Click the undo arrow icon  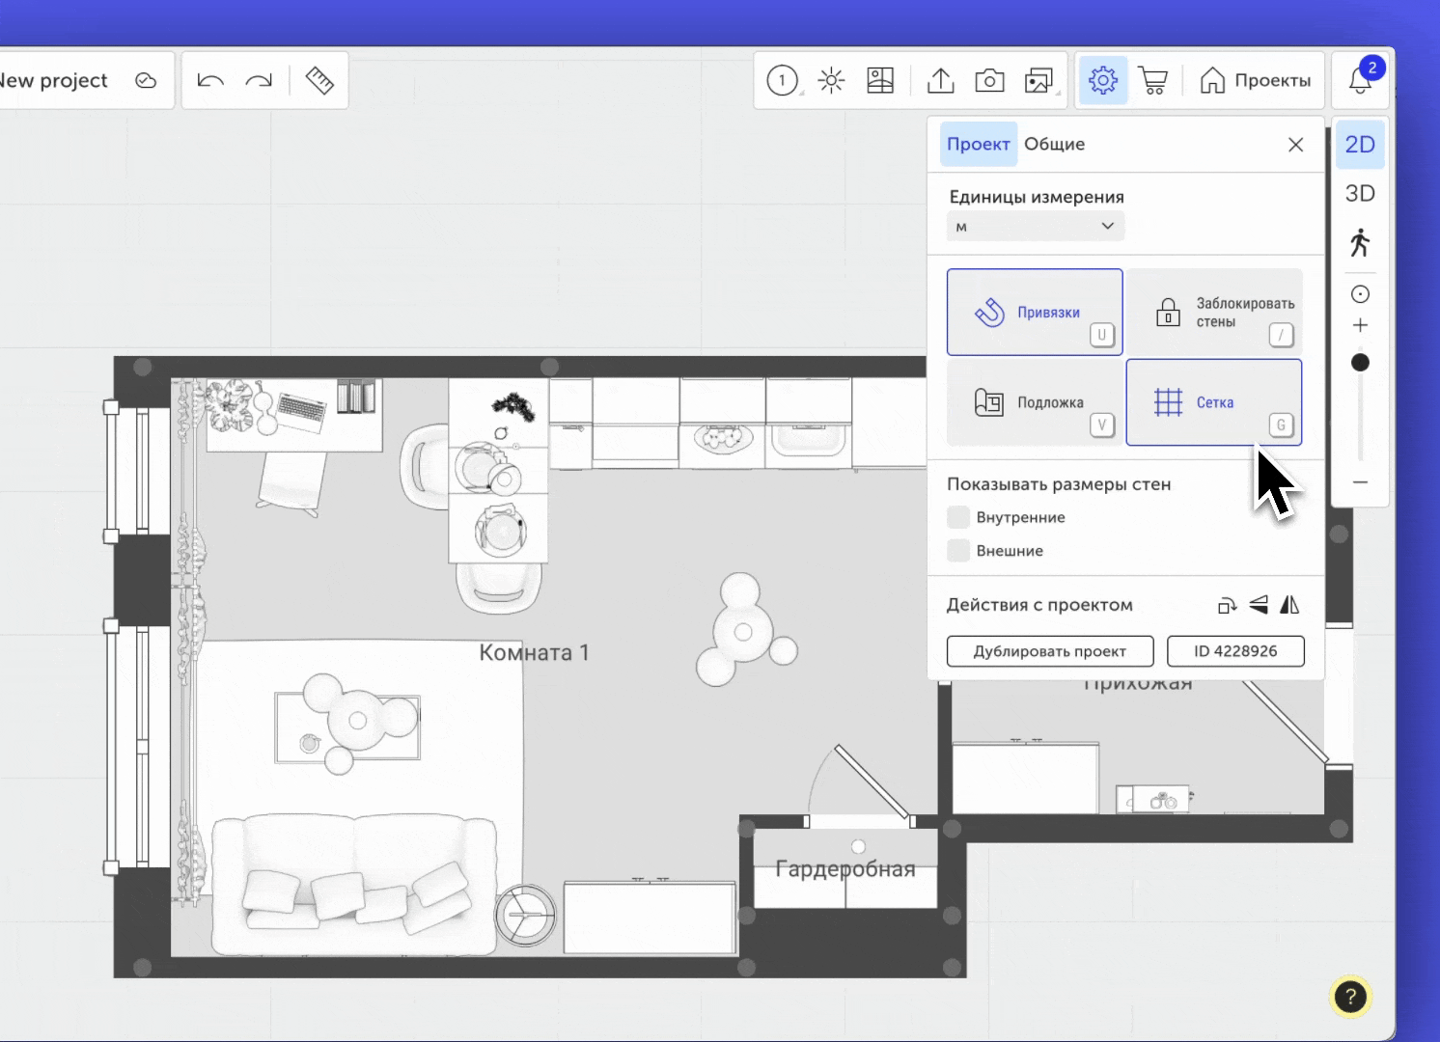click(210, 81)
